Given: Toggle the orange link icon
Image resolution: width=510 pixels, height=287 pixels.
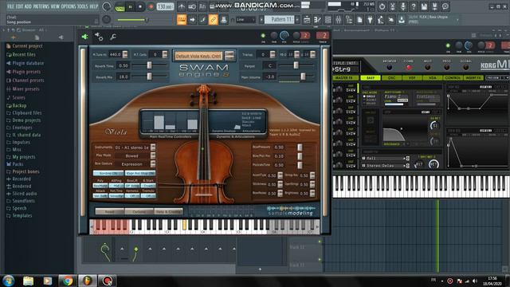Looking at the screenshot, I should pyautogui.click(x=213, y=19).
